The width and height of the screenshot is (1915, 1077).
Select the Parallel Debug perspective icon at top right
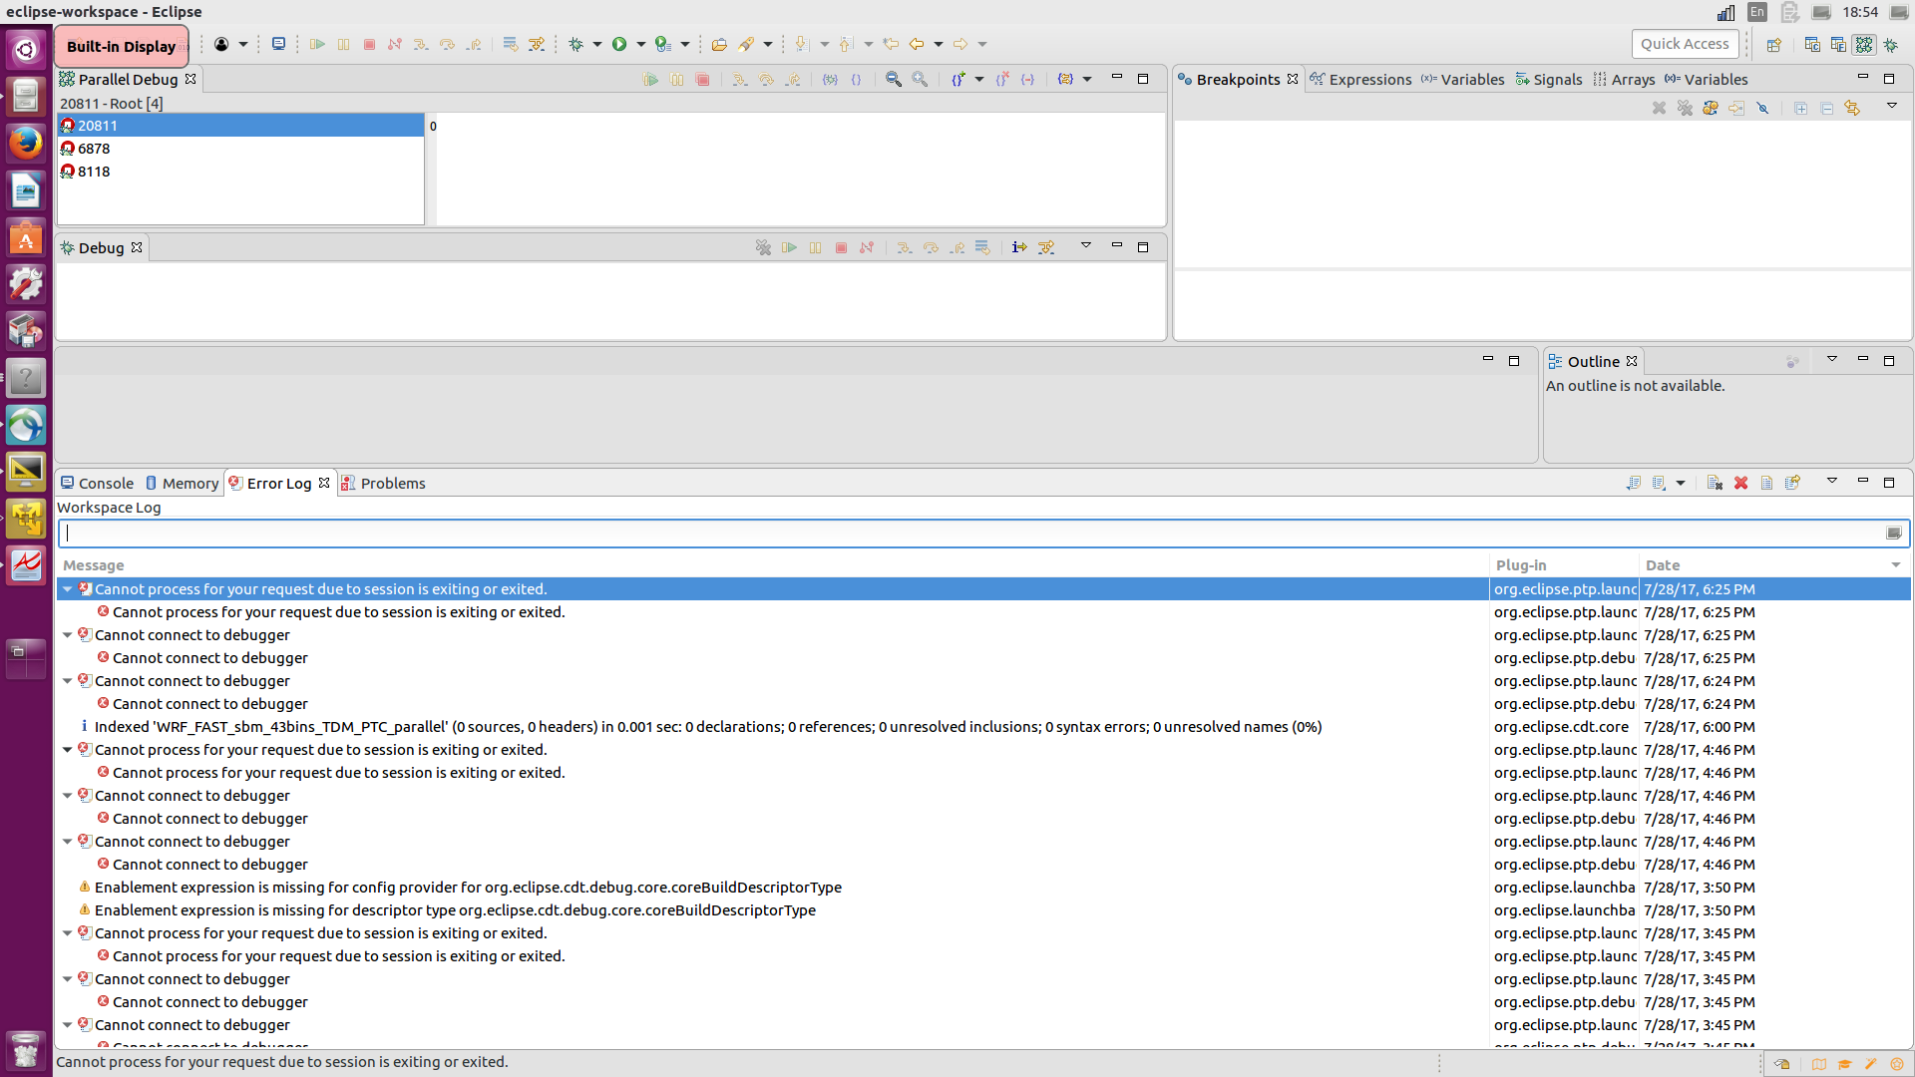tap(1864, 44)
